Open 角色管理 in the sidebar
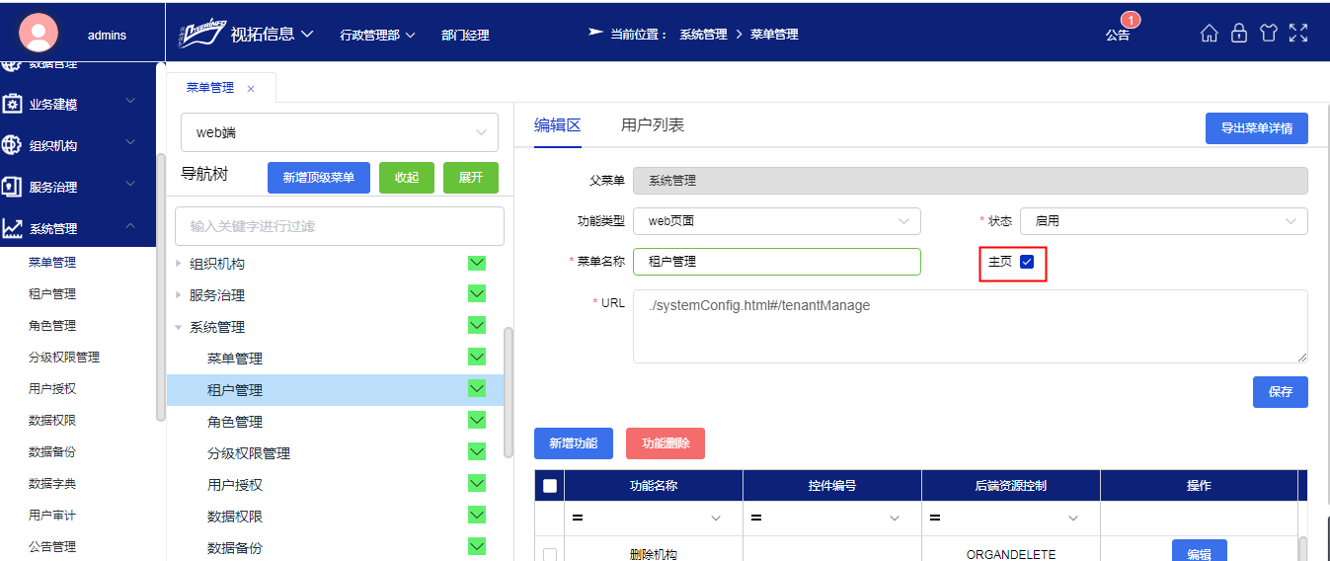Screen dimensions: 1330x561 (x=52, y=326)
